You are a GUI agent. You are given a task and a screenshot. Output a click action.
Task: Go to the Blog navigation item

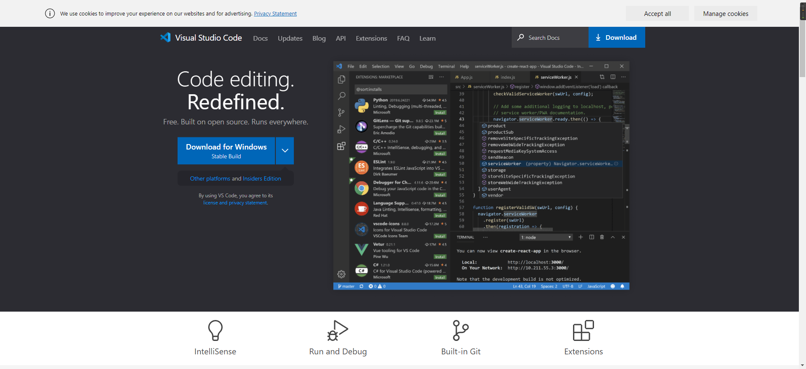(319, 38)
